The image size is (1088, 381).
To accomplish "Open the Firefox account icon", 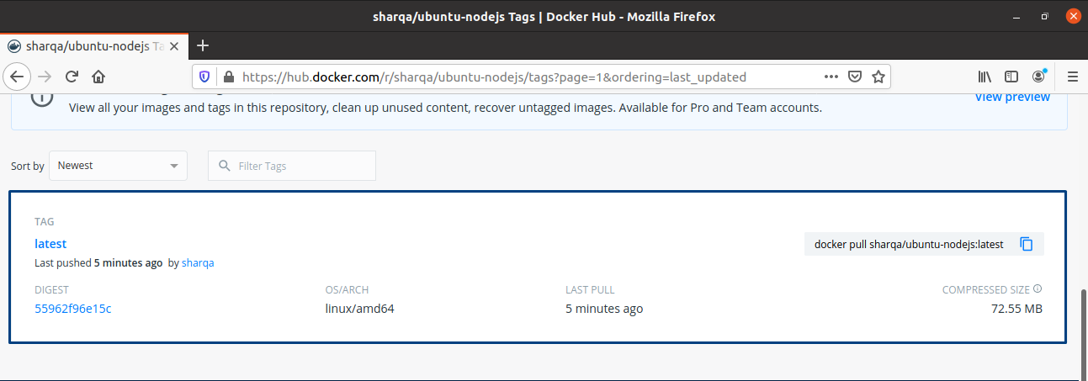I will tap(1038, 77).
